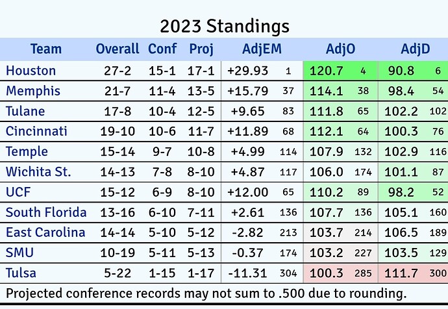This screenshot has width=448, height=309.
Task: Select the Temple team link
Action: point(27,151)
